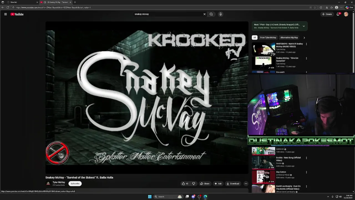The width and height of the screenshot is (355, 200).
Task: Click the Windows taskbar search box
Action: click(x=168, y=197)
